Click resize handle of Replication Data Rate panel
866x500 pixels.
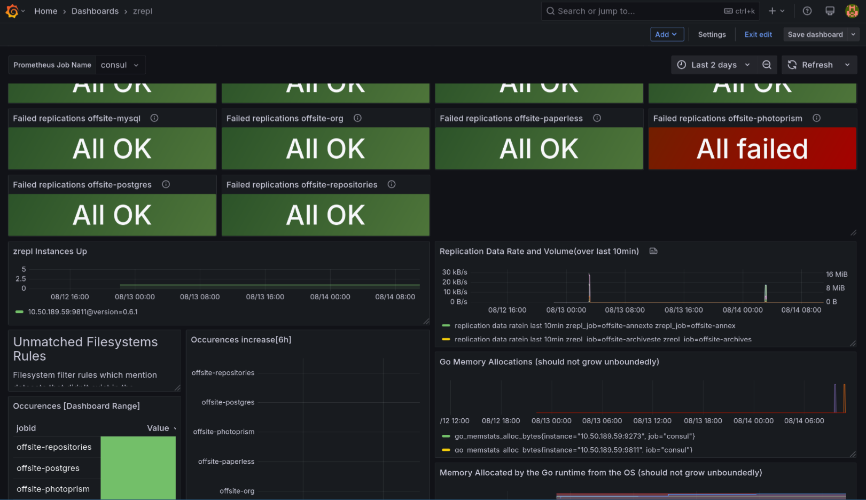click(853, 343)
